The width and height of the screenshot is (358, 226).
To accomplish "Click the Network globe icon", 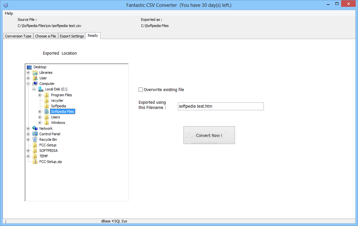I will (35, 128).
